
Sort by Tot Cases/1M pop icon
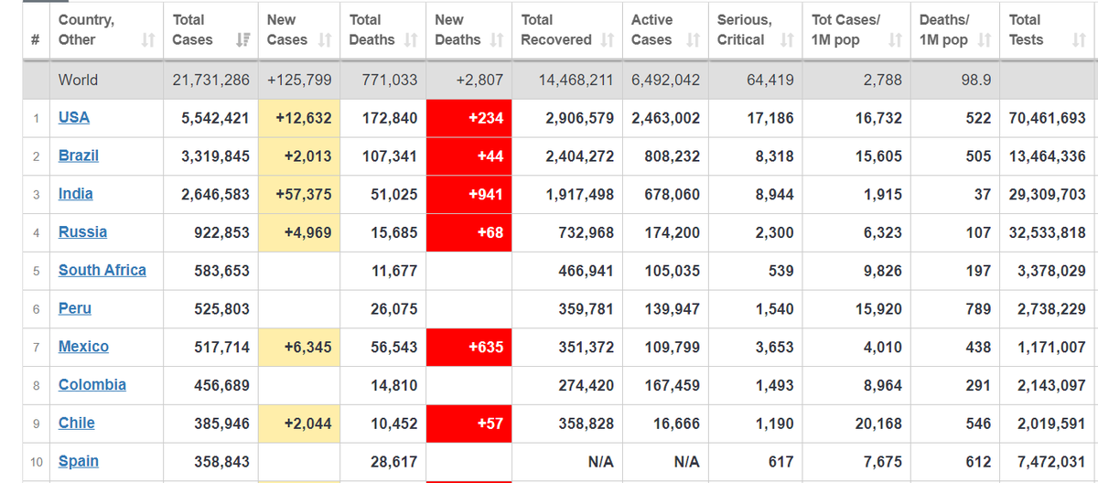point(896,40)
